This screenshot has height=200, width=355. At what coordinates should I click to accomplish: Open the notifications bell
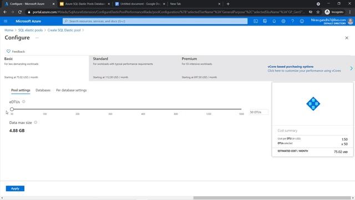[x=274, y=21]
